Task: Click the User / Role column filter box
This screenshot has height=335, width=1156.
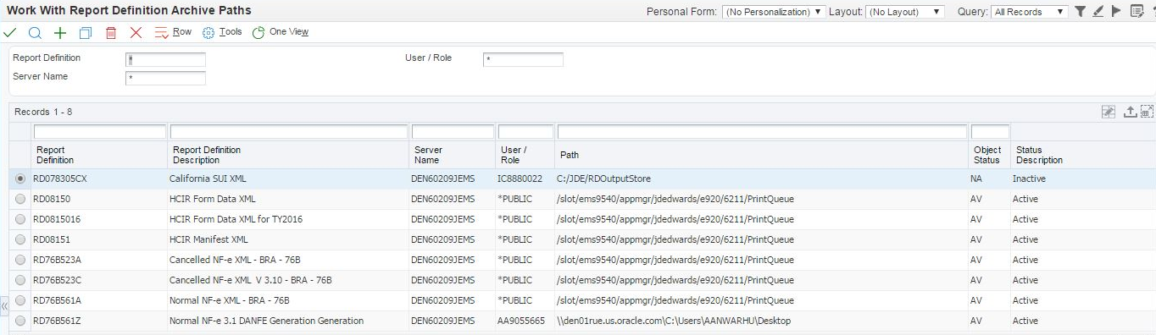Action: click(x=525, y=132)
